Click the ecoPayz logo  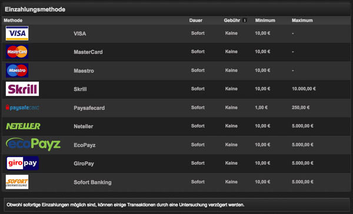click(34, 144)
